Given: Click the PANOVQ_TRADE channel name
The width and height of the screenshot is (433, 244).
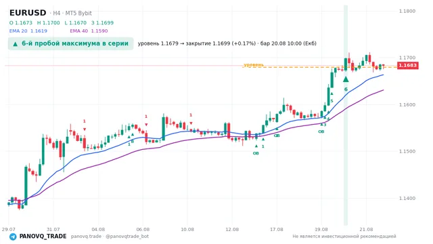Looking at the screenshot, I should coord(43,237).
